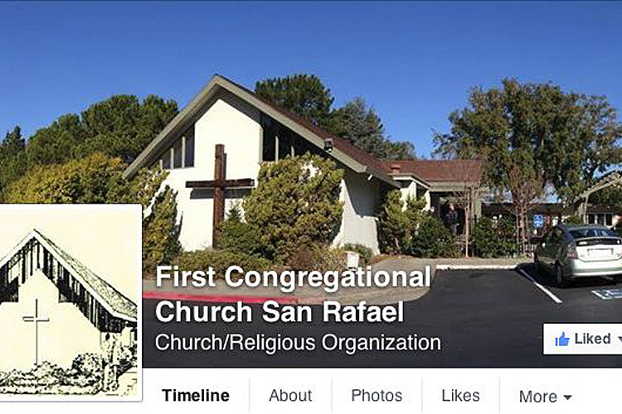Expand the More dropdown menu
Viewport: 622px width, 414px height.
(546, 396)
